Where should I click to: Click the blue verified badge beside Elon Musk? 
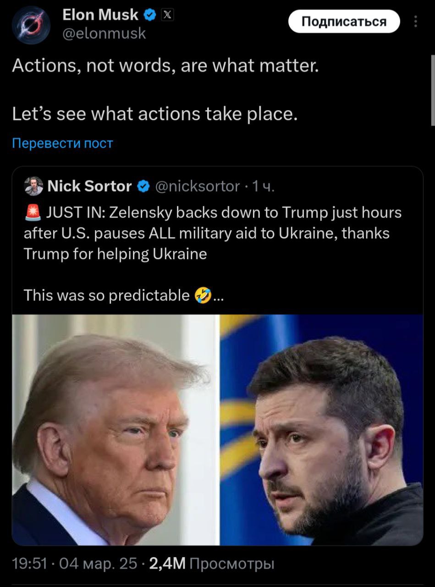coord(149,15)
